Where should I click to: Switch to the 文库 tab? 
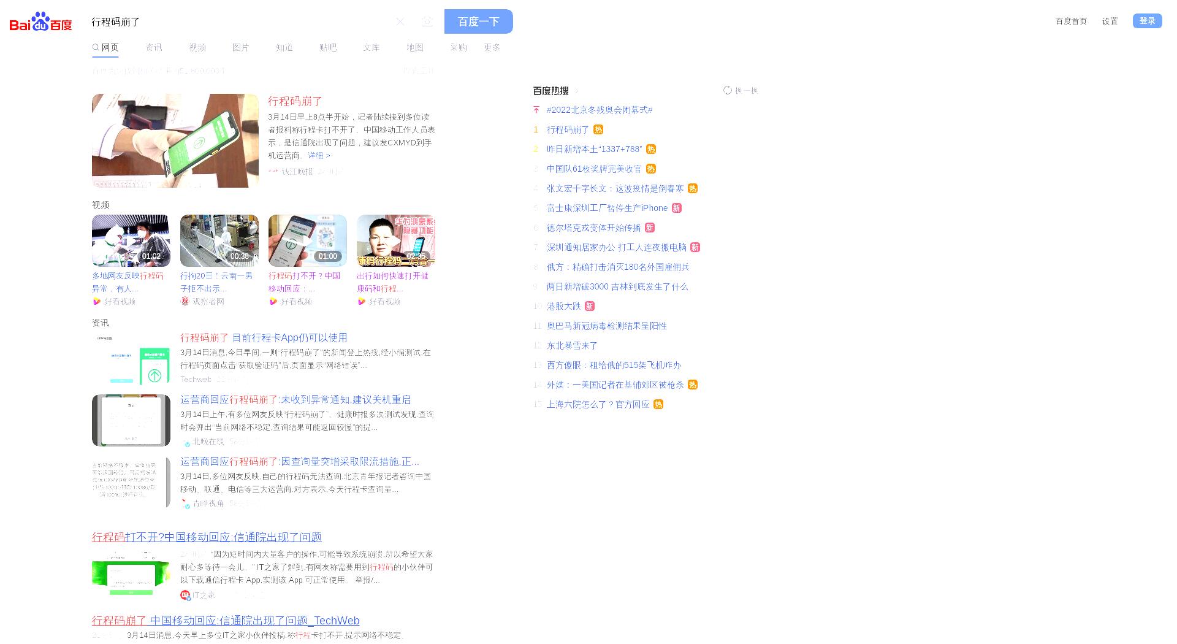click(371, 47)
